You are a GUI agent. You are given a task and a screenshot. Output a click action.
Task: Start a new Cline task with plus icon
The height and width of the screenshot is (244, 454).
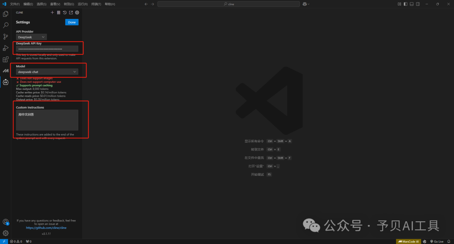tap(53, 13)
